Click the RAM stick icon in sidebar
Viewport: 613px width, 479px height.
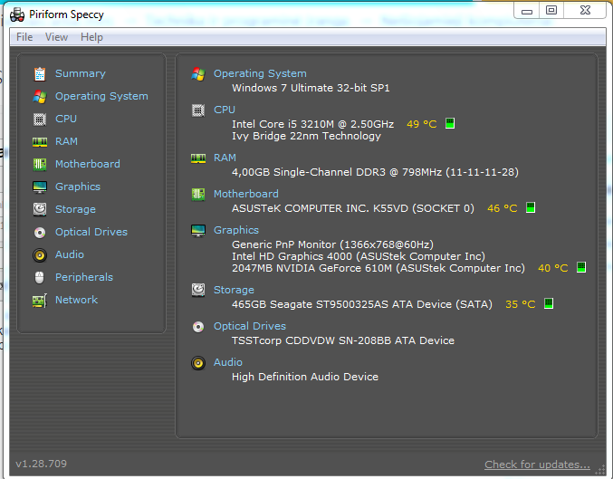click(x=40, y=141)
